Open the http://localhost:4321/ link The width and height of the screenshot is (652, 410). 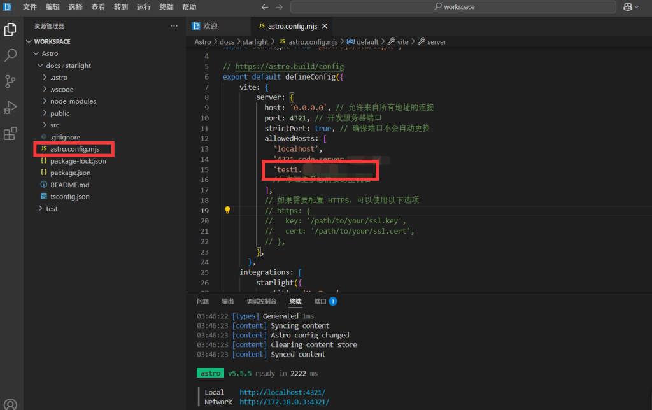282,392
